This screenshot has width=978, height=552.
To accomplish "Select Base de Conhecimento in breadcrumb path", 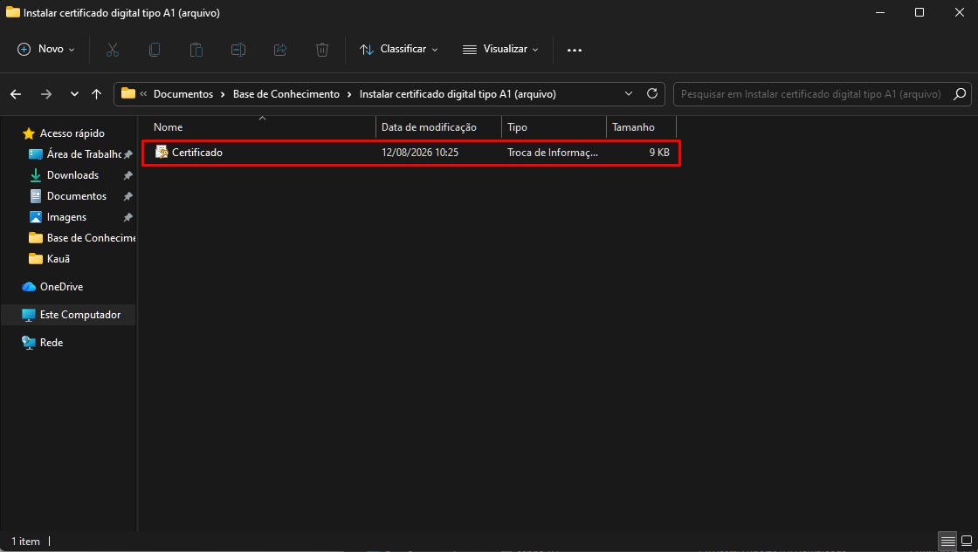I will click(286, 94).
